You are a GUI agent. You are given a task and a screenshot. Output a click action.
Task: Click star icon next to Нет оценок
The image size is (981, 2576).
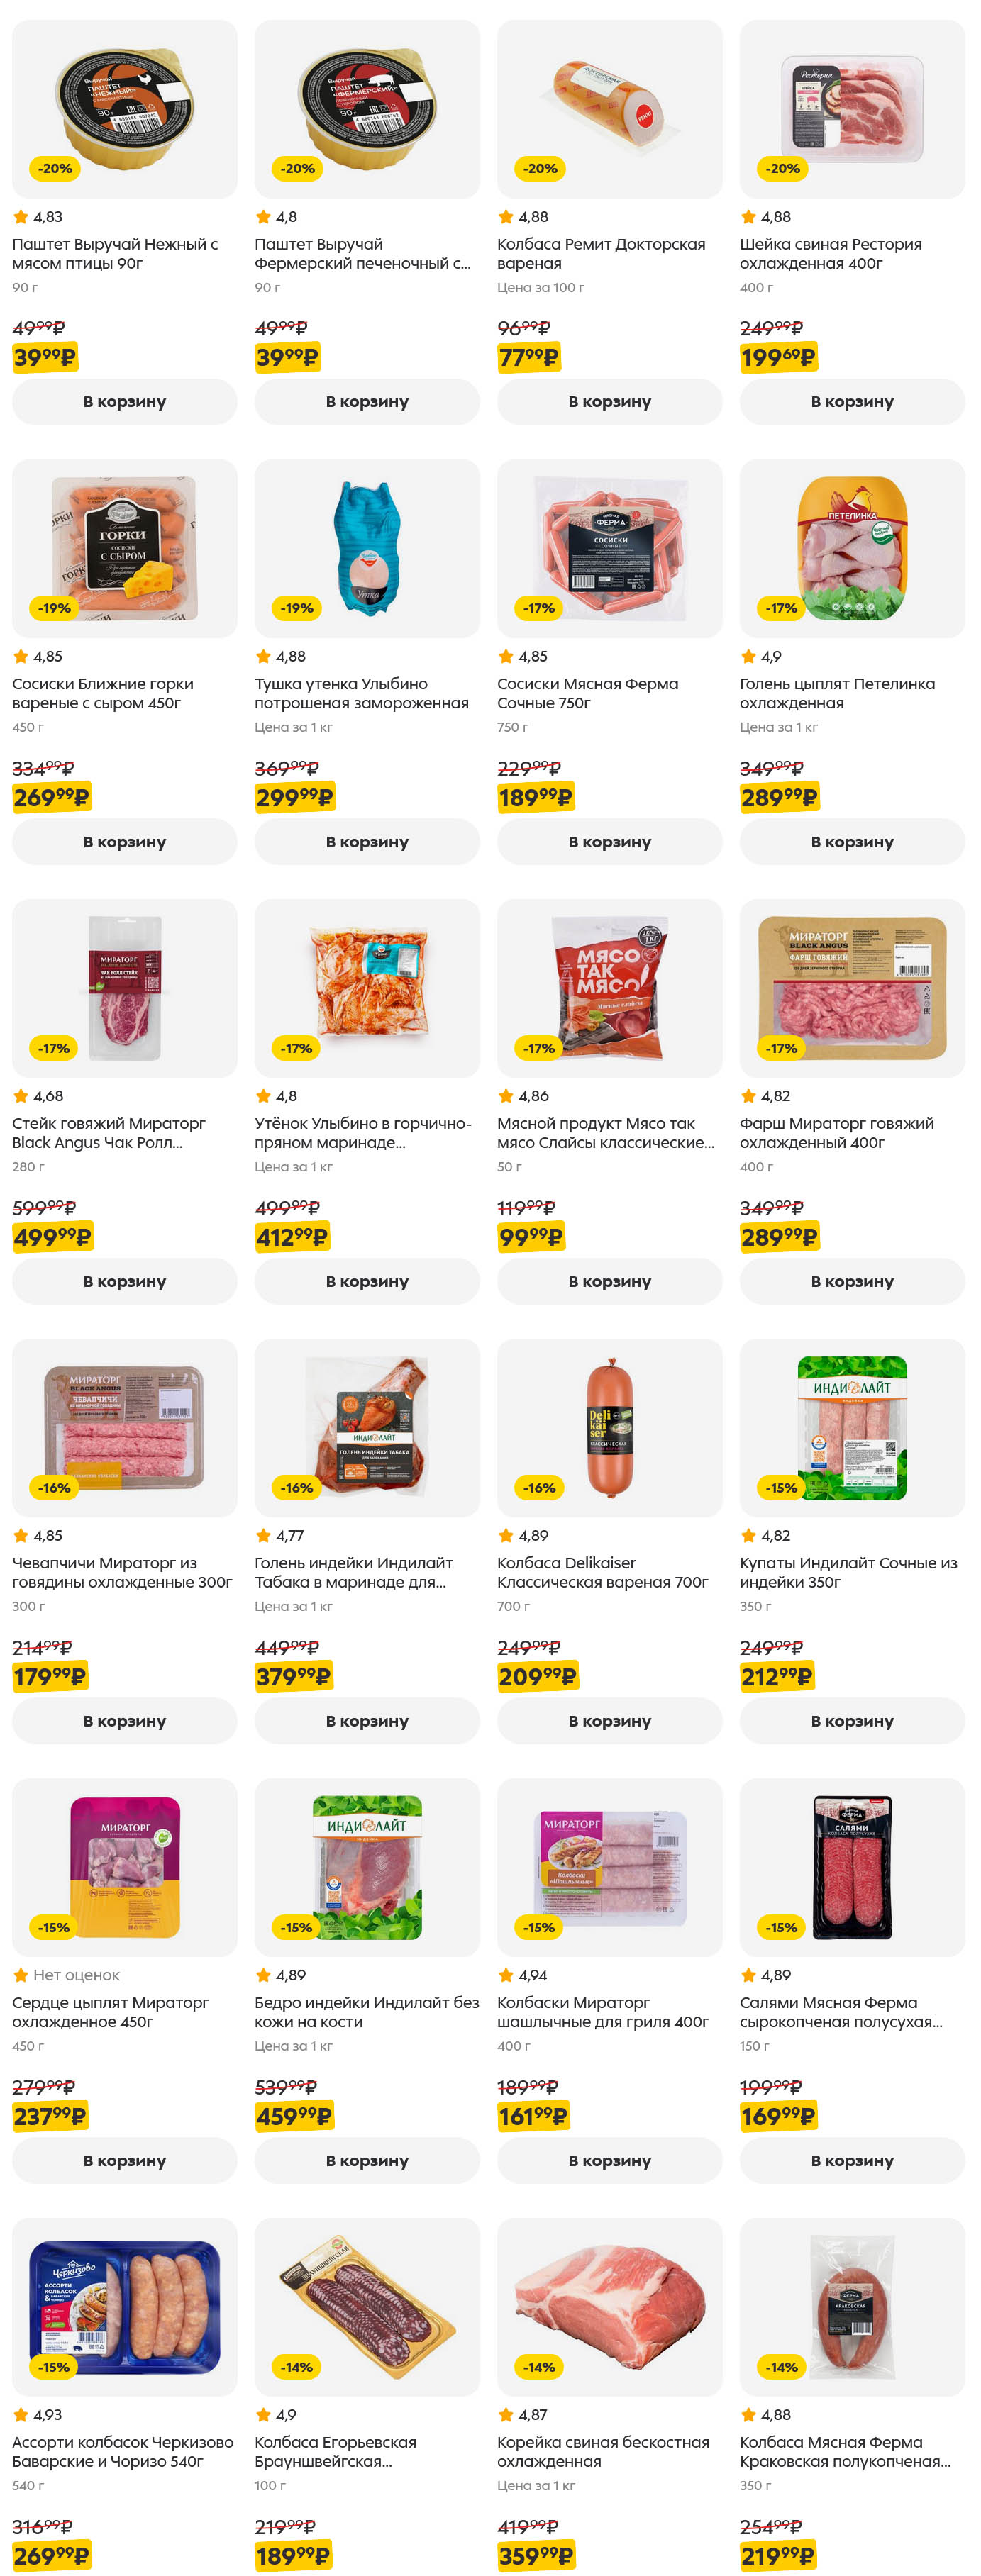pos(20,1975)
